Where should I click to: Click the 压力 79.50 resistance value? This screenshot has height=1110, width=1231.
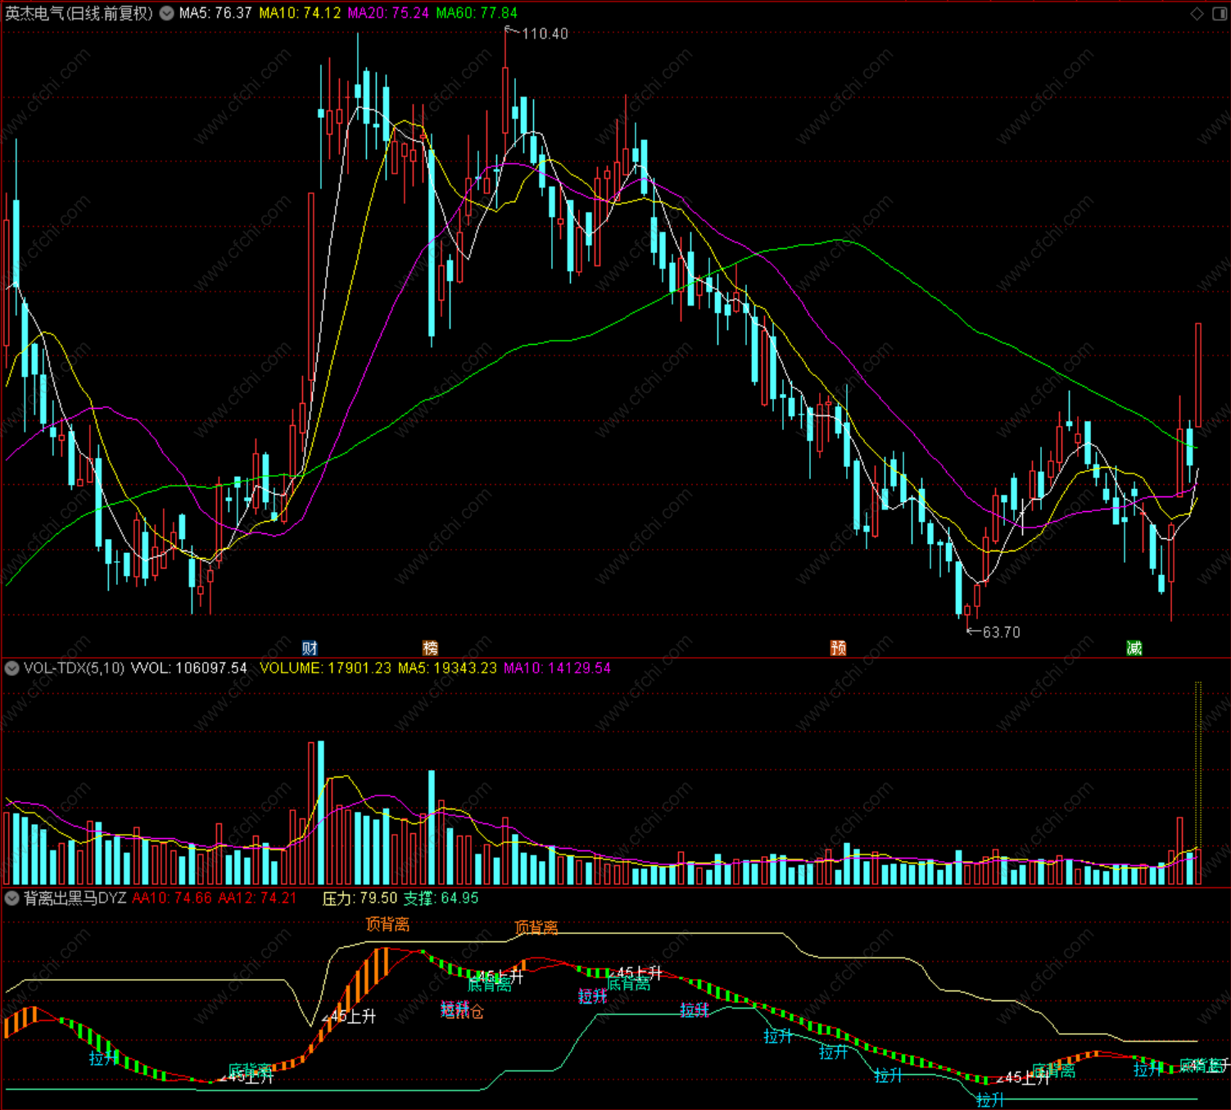(360, 899)
